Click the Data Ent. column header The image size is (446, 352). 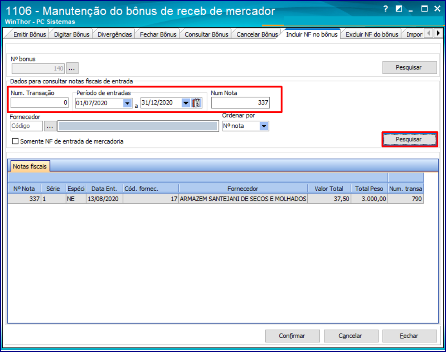click(x=104, y=188)
